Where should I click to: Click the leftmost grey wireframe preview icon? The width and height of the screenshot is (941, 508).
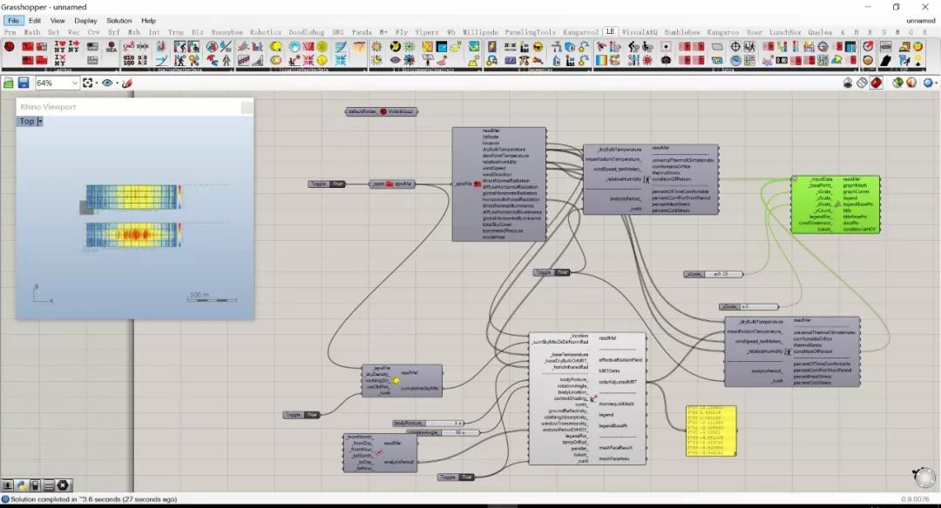[848, 83]
